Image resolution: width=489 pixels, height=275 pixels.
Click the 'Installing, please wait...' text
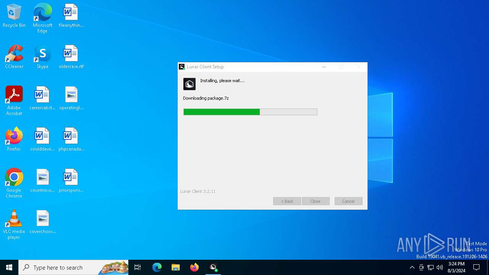pyautogui.click(x=222, y=81)
